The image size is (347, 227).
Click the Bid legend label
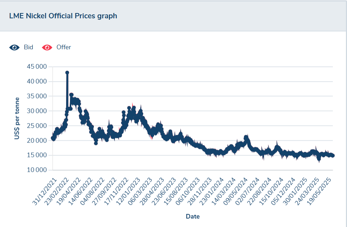tap(28, 47)
